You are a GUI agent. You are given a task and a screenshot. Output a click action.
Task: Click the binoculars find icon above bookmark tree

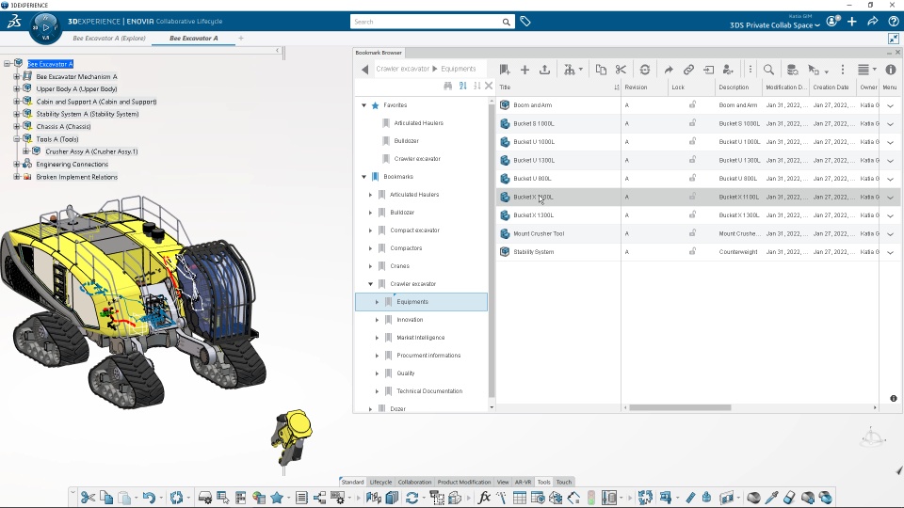click(448, 86)
